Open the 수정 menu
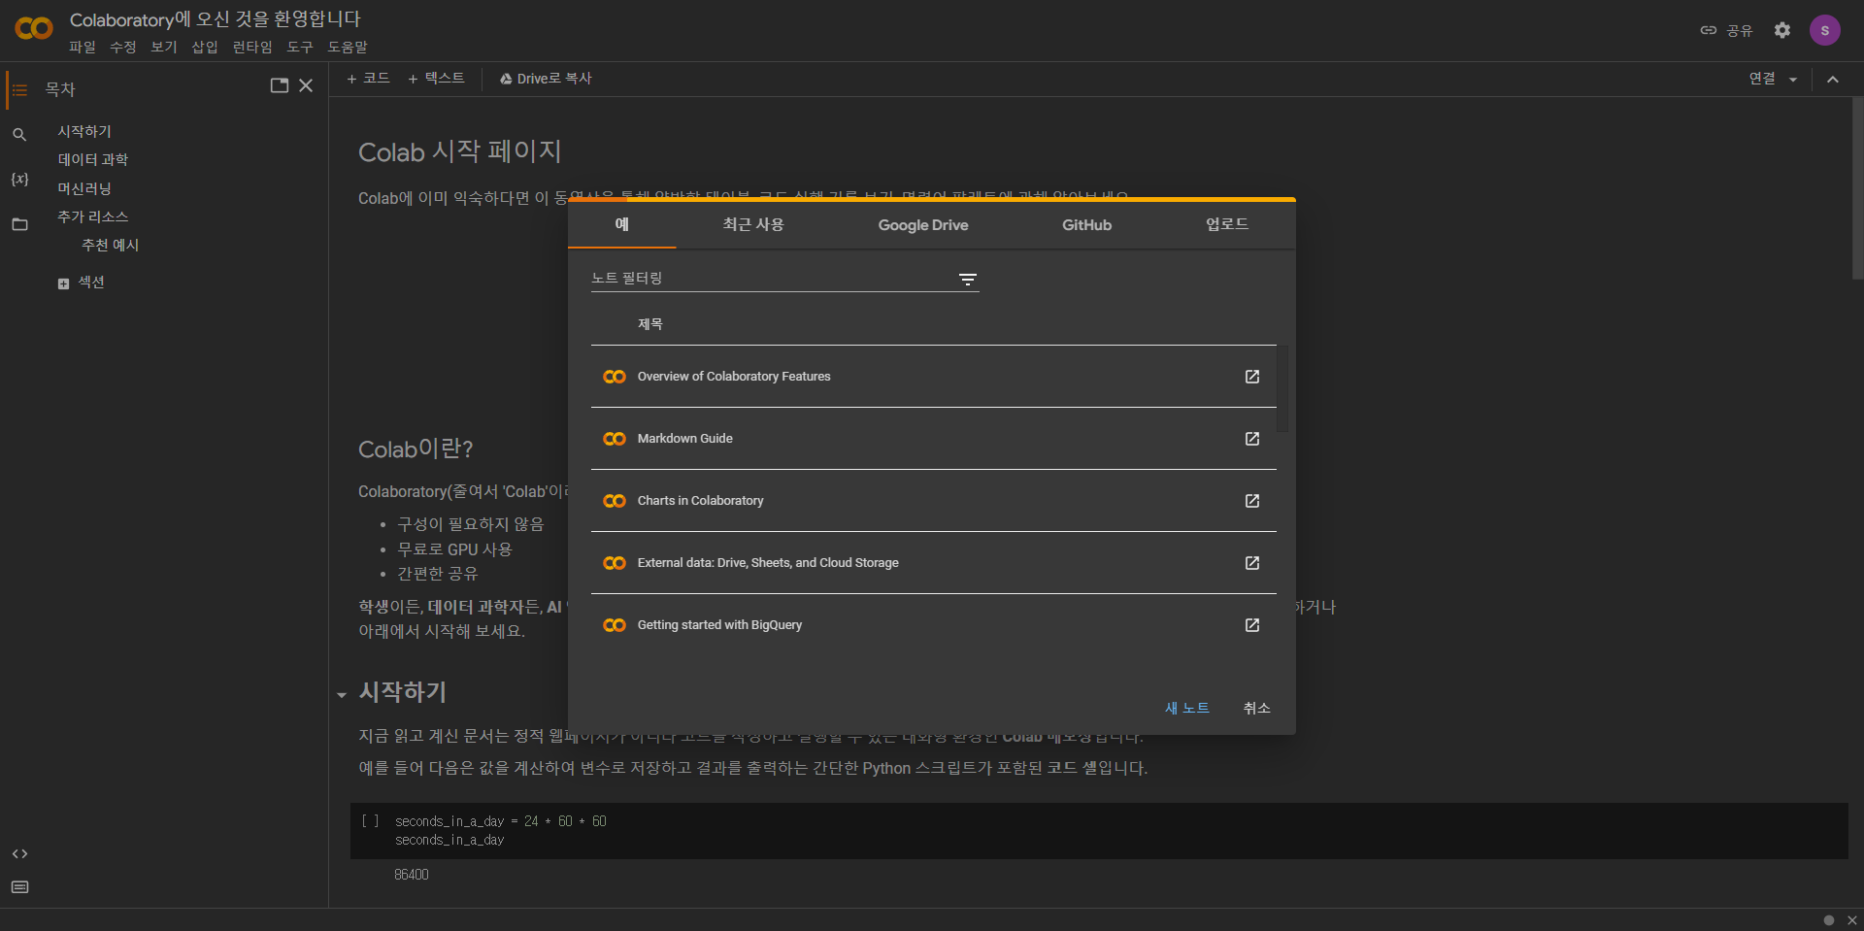Image resolution: width=1864 pixels, height=931 pixels. pos(123,47)
